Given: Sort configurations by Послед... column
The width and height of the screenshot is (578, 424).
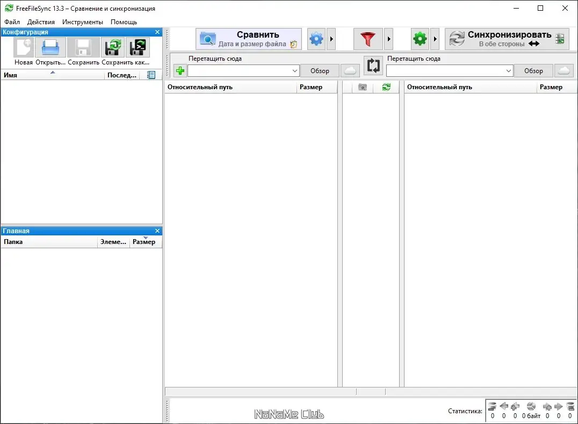Looking at the screenshot, I should [x=122, y=75].
